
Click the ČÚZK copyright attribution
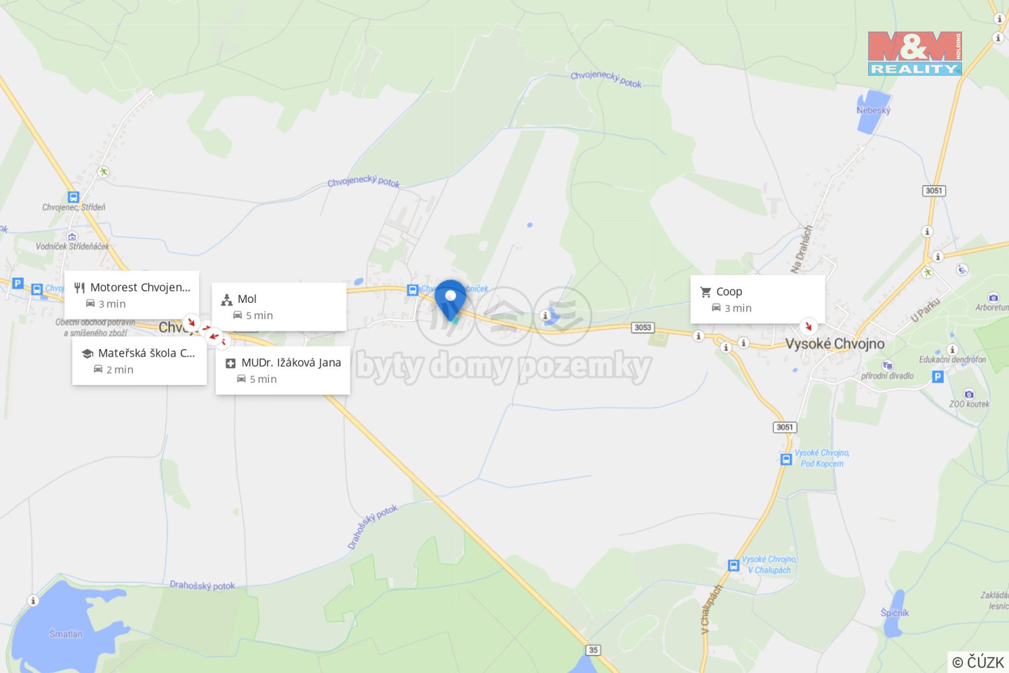[978, 662]
